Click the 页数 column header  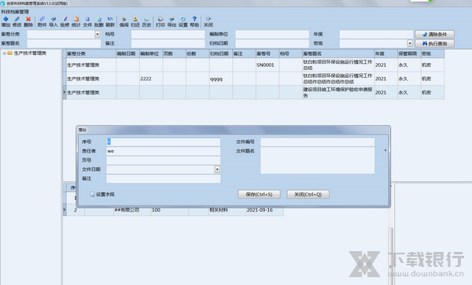[175, 54]
